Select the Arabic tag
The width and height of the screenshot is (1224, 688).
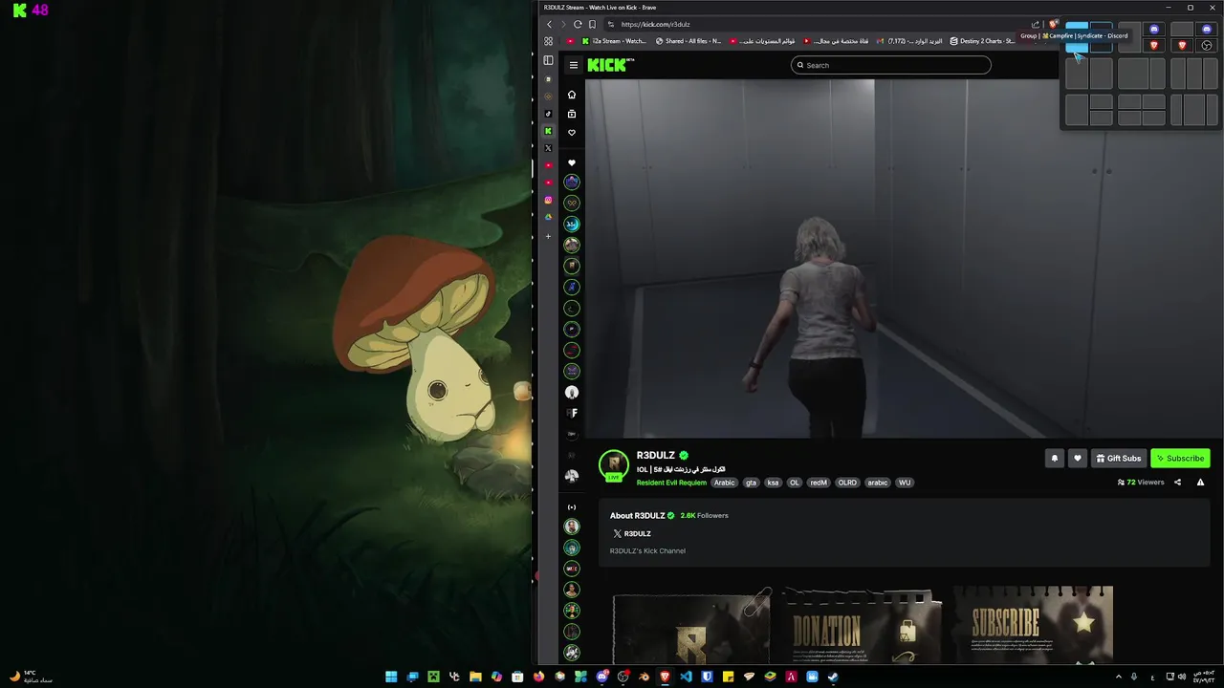[x=725, y=483]
